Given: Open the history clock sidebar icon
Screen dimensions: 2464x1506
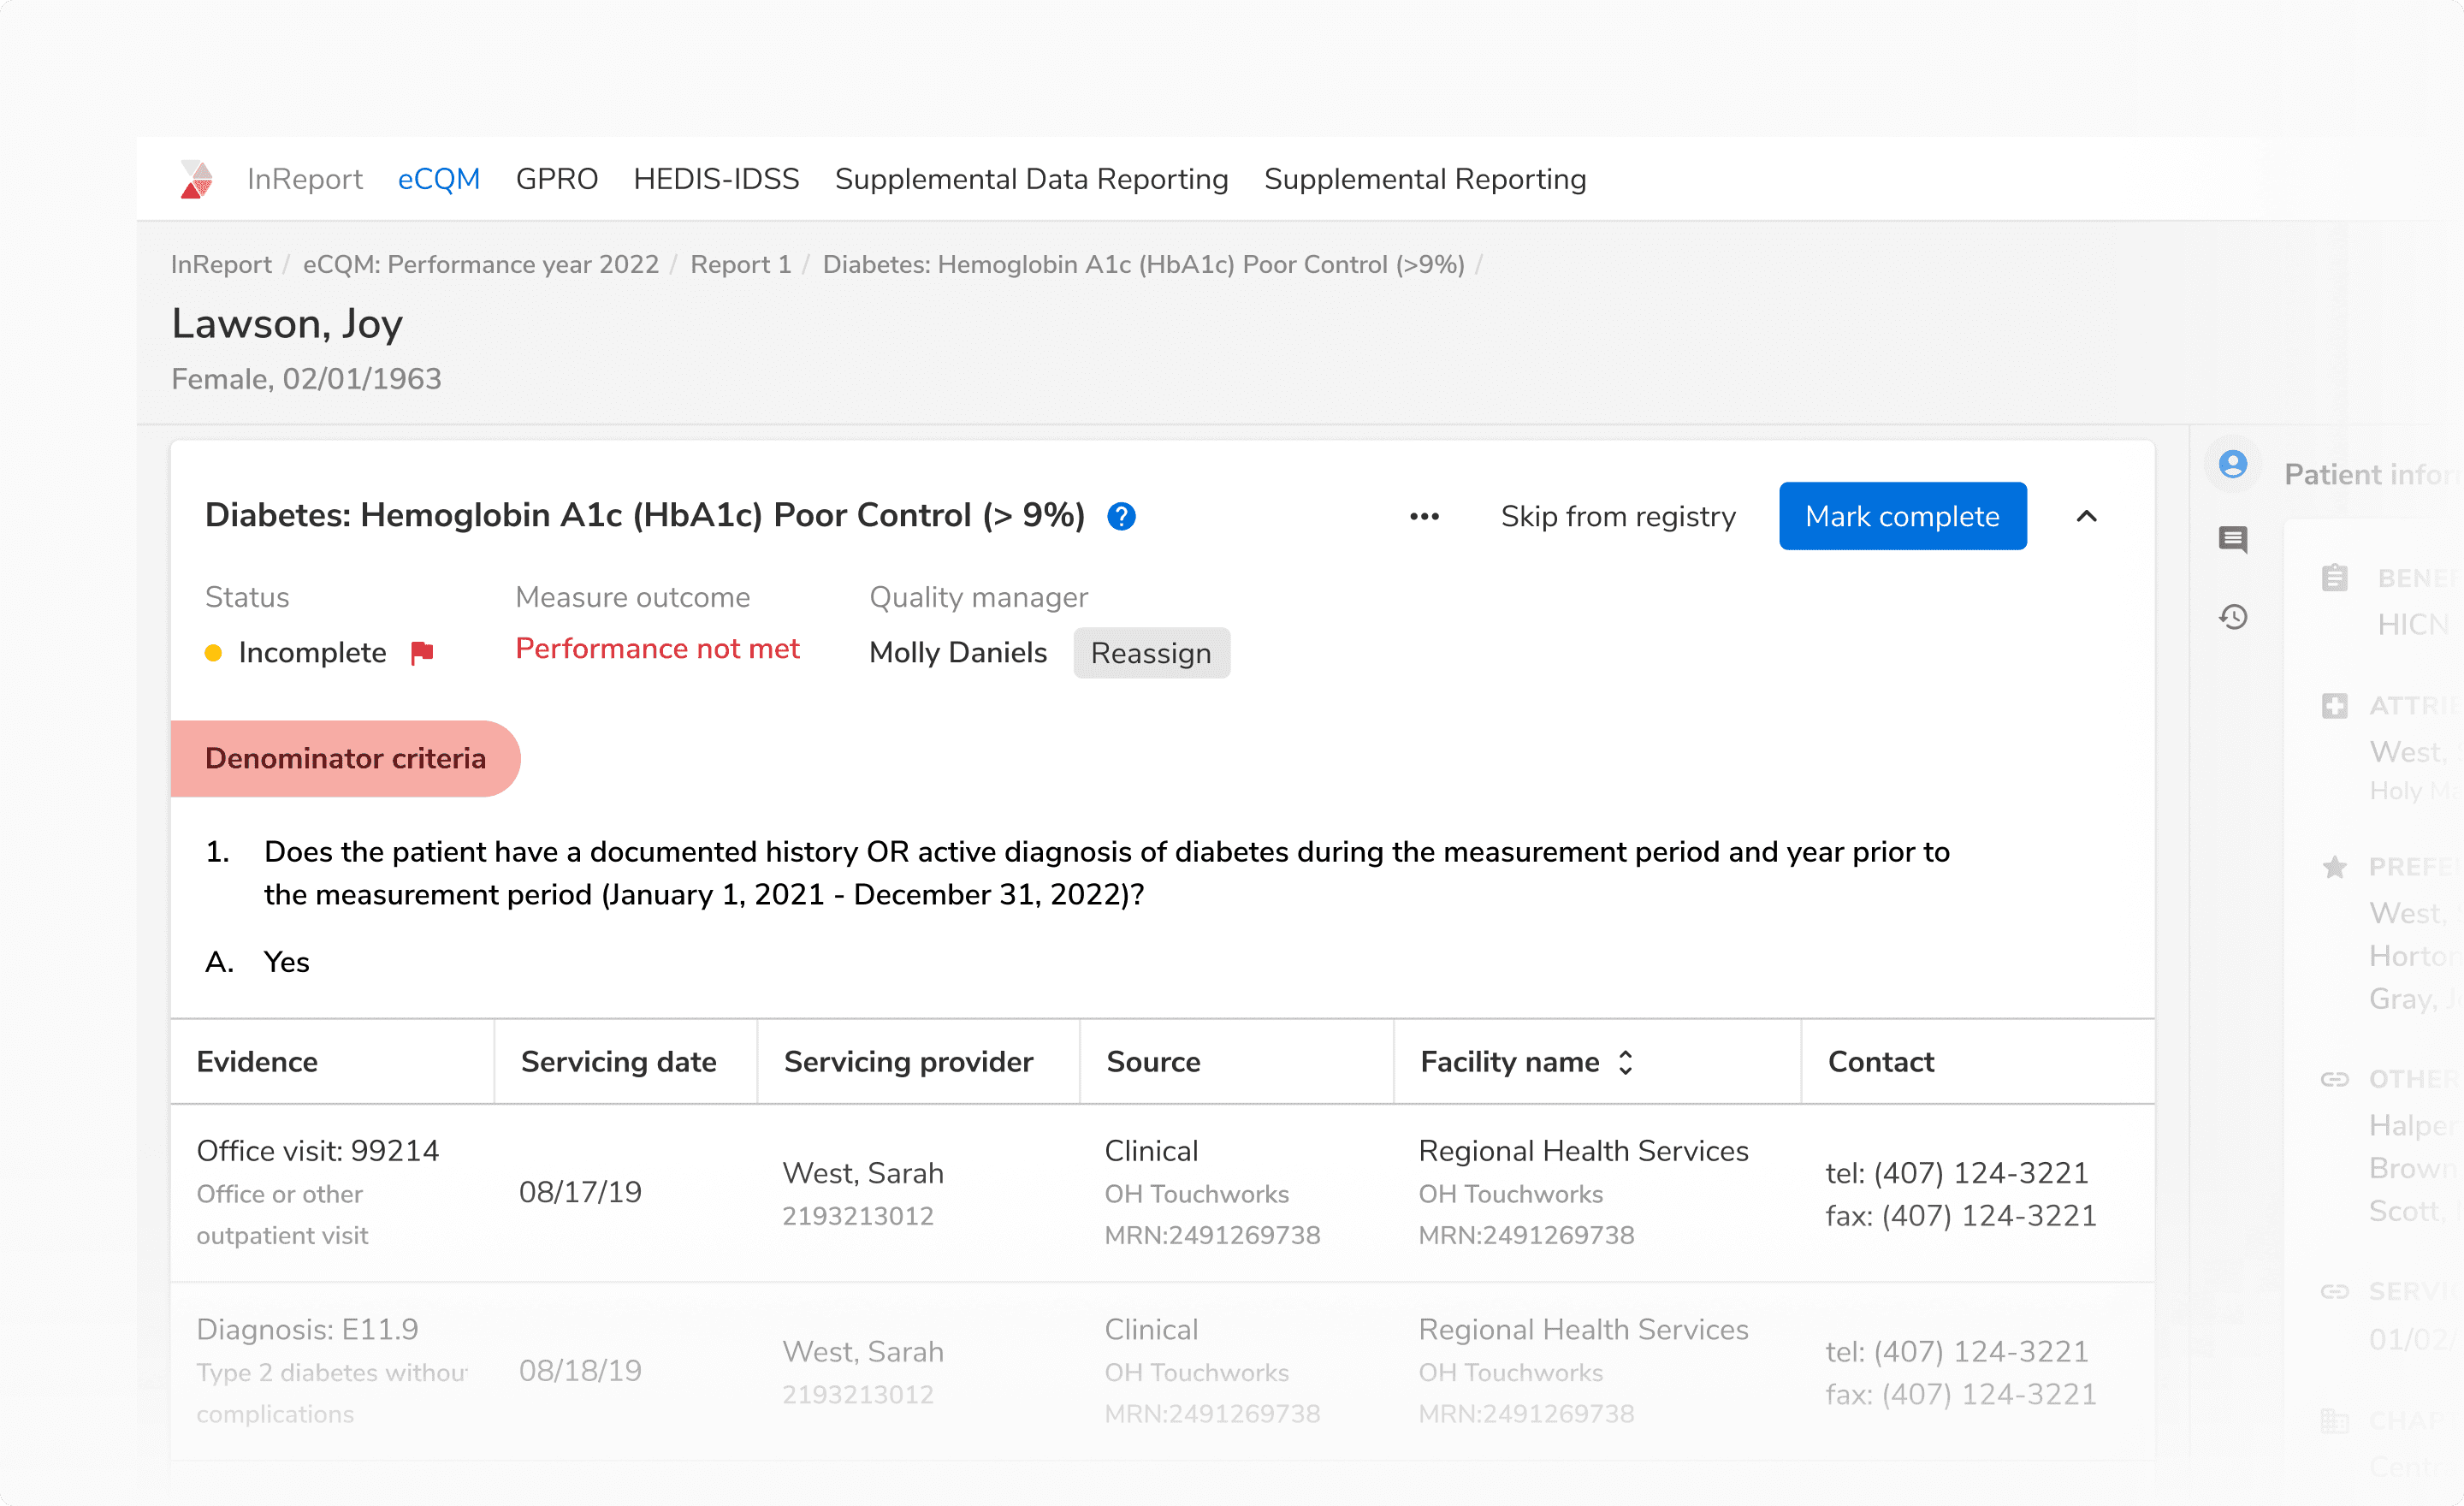Looking at the screenshot, I should click(x=2232, y=617).
